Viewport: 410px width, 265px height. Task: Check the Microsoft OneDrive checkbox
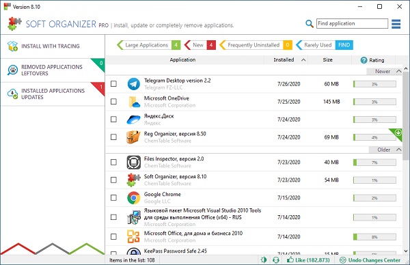[x=113, y=101]
